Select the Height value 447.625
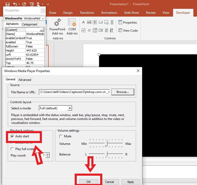Image resolution: width=197 pixels, height=185 pixels. (35, 51)
